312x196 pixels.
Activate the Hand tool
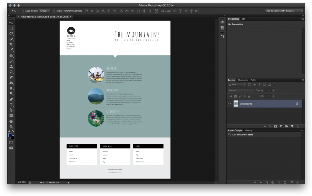click(11, 121)
